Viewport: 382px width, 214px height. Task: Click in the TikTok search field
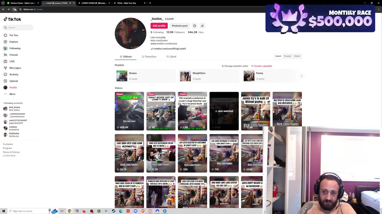(18, 27)
